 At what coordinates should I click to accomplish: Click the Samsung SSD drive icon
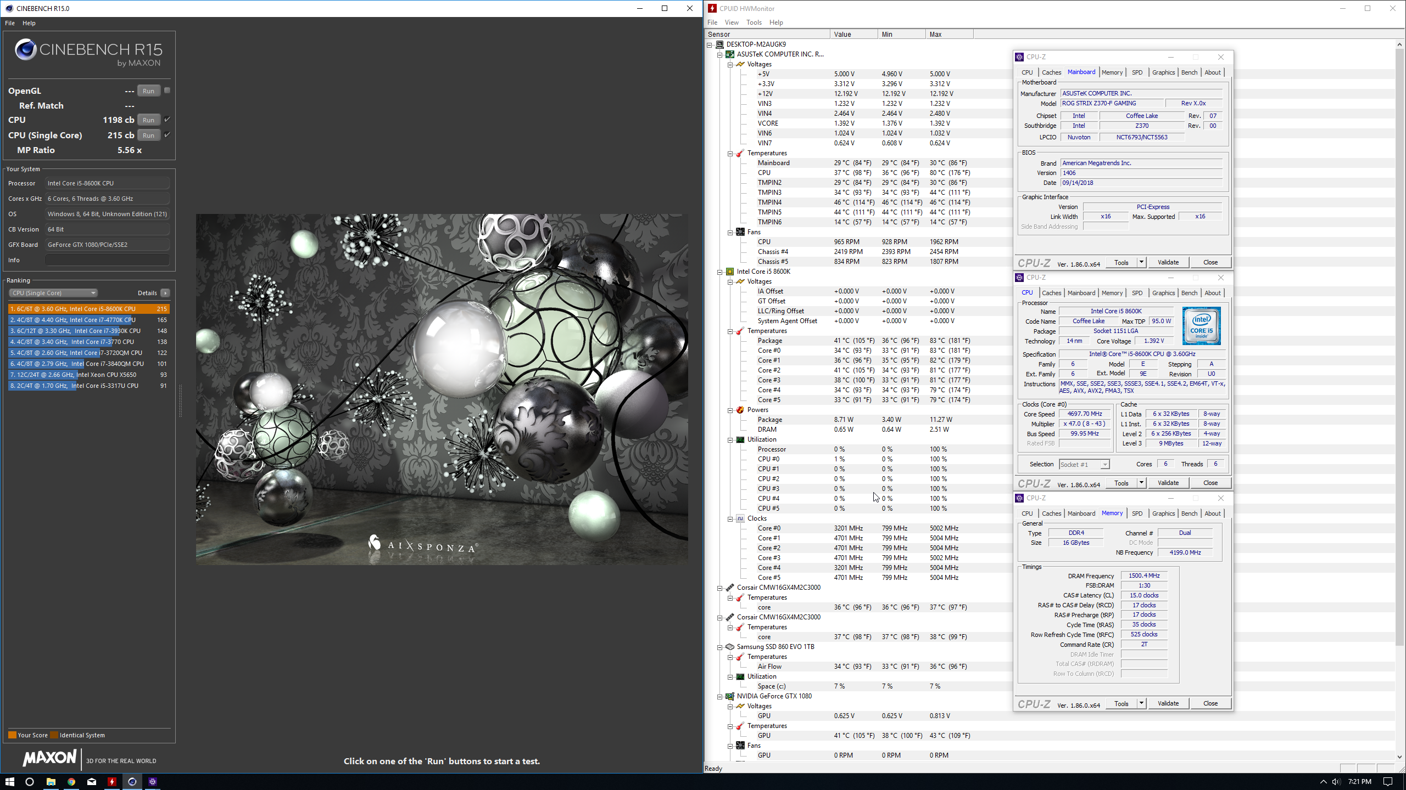730,647
